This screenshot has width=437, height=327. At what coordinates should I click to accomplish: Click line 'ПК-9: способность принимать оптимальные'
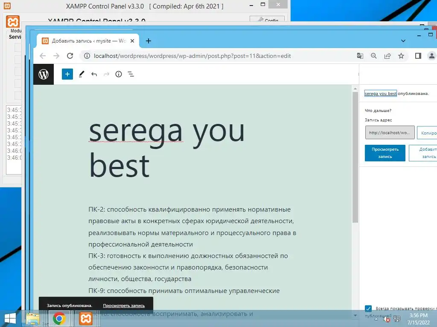[x=184, y=290]
